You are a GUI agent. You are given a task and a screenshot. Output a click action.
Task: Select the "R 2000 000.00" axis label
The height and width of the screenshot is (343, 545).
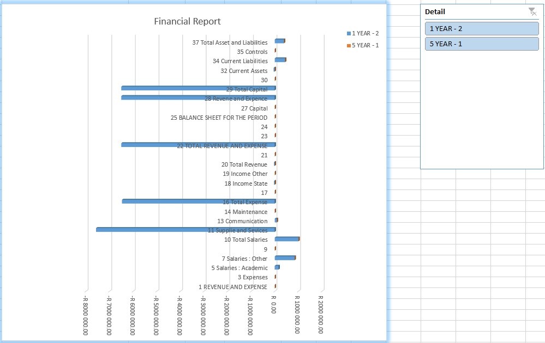point(321,315)
